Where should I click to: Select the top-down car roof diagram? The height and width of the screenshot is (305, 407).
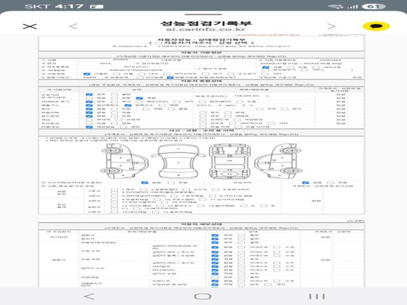(x=178, y=161)
